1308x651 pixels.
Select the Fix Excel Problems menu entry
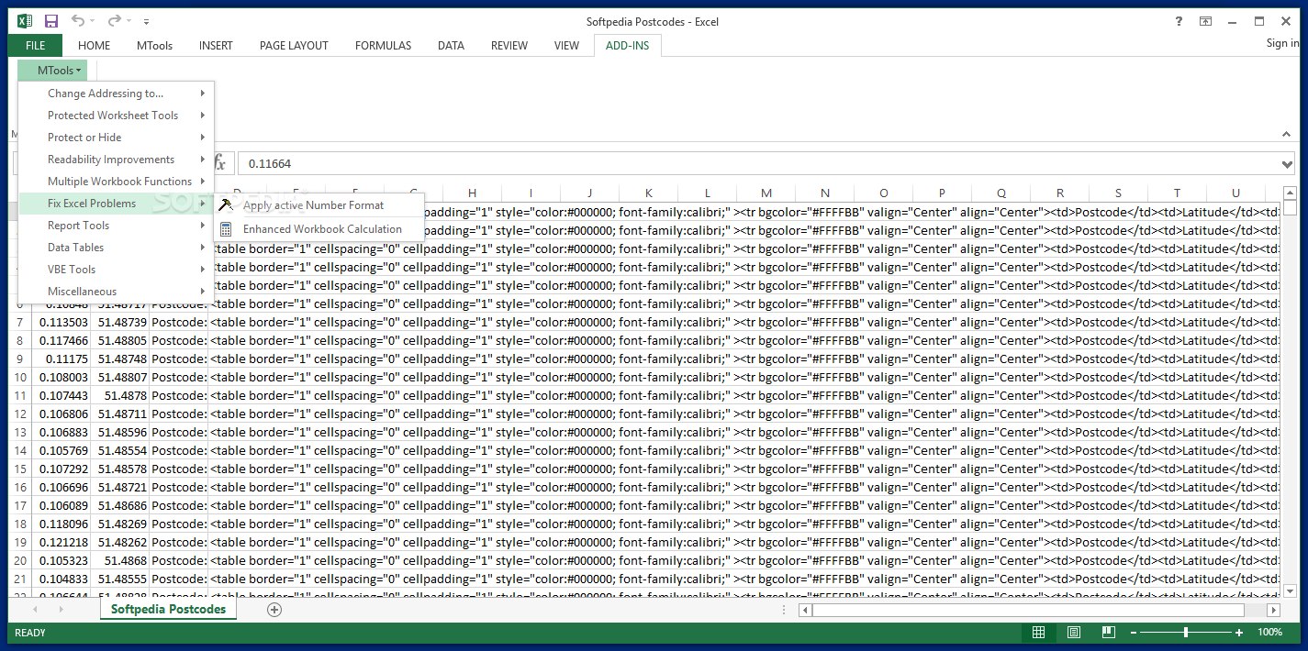pyautogui.click(x=116, y=204)
